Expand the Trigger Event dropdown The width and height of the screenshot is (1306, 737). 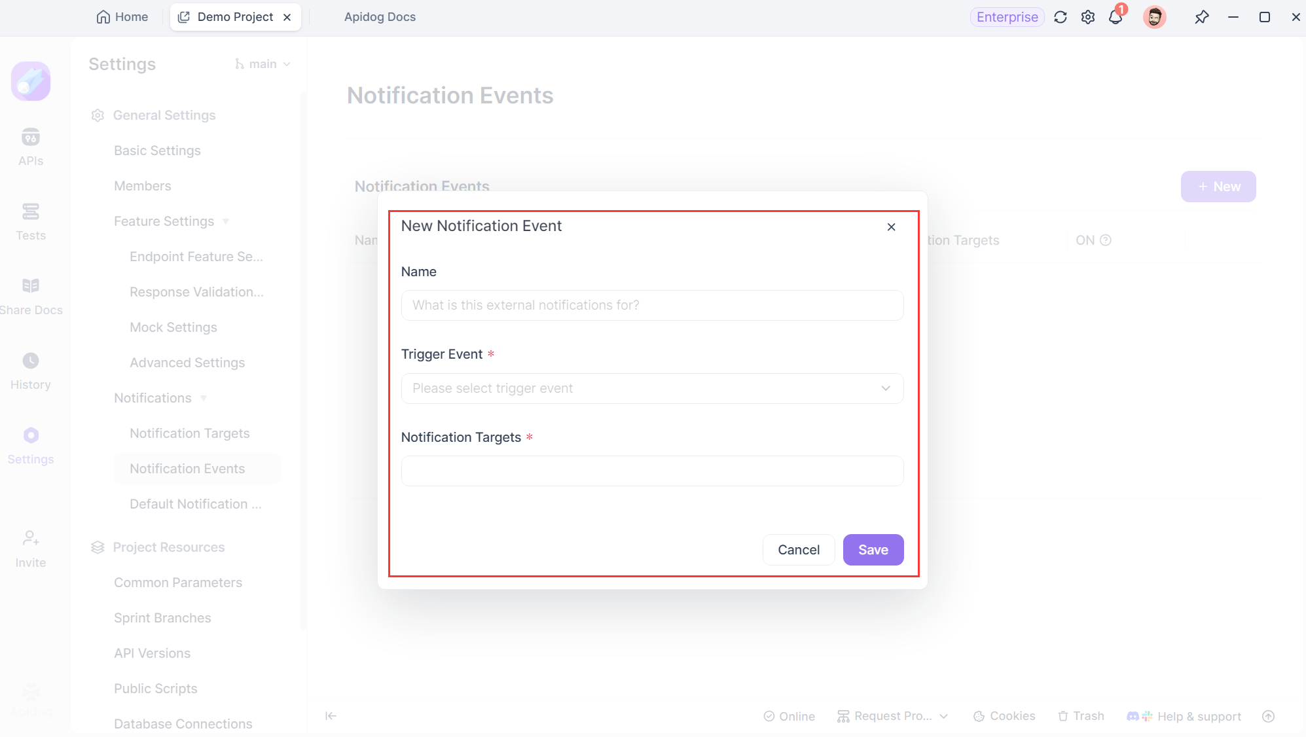pyautogui.click(x=652, y=388)
